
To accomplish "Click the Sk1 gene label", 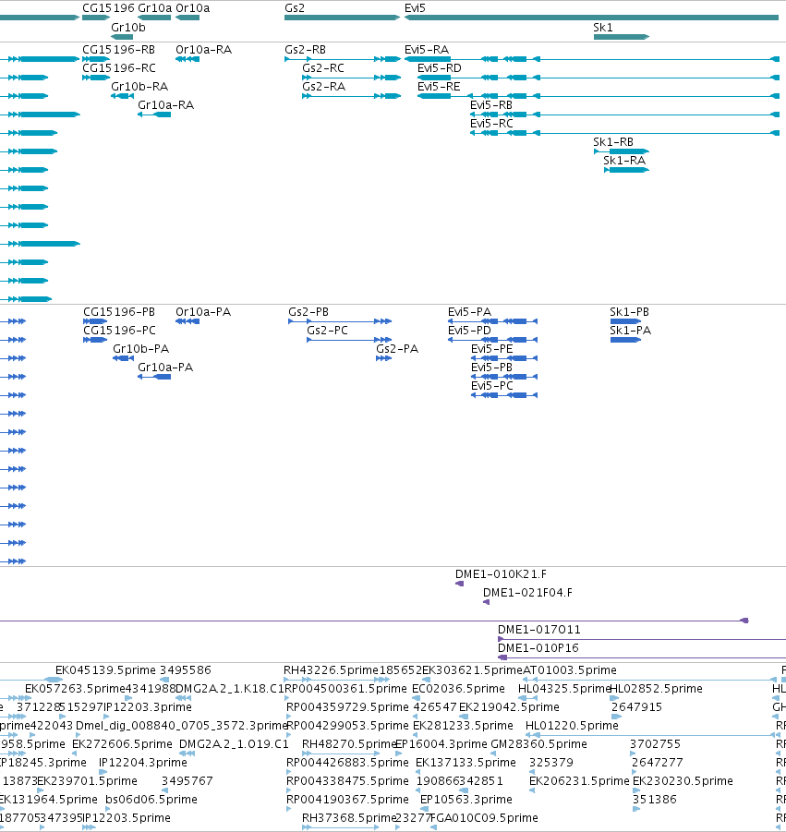I will [603, 28].
